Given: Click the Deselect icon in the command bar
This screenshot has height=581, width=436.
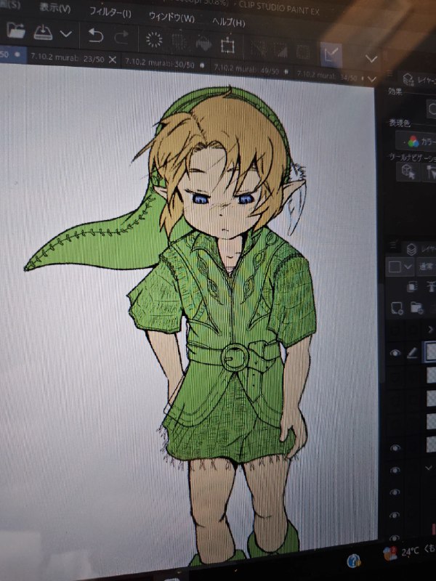Looking at the screenshot, I should click(259, 48).
